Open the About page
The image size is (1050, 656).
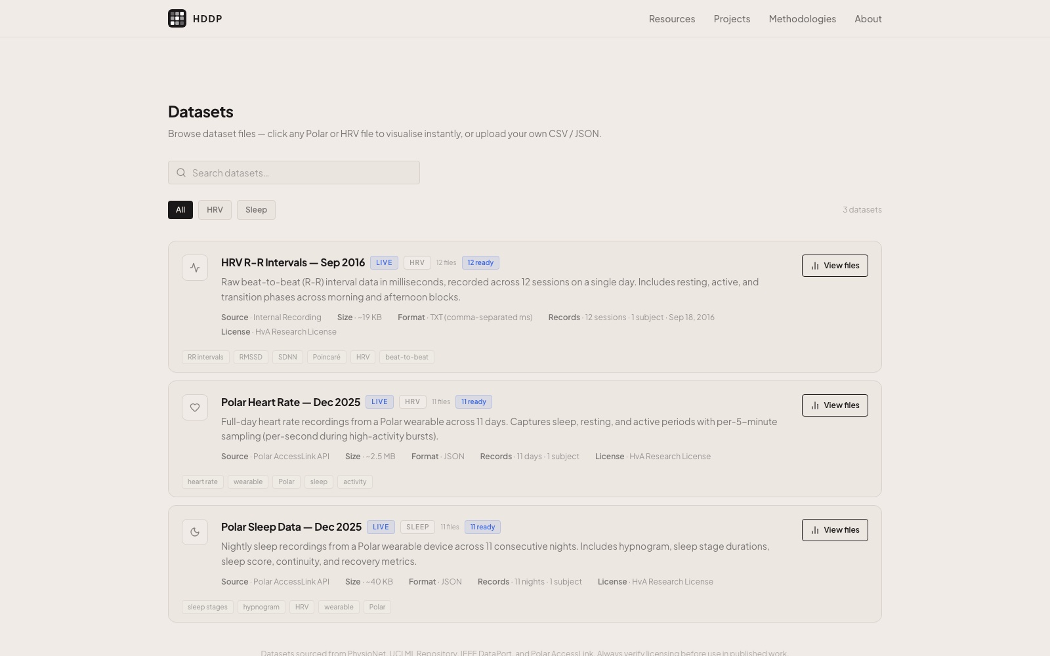(x=868, y=18)
